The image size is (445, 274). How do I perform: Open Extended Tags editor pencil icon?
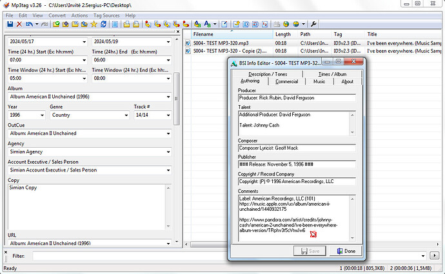(x=224, y=24)
